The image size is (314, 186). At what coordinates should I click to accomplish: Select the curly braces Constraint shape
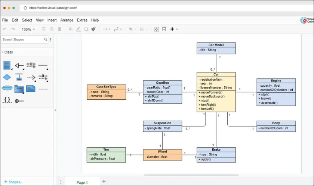(x=7, y=100)
